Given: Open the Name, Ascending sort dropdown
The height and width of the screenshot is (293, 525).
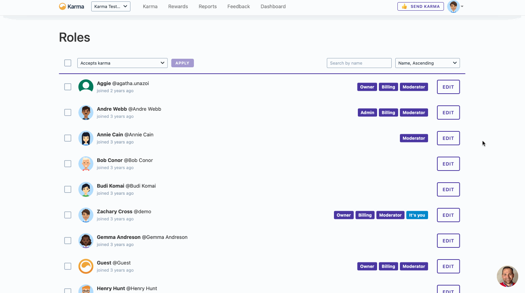Looking at the screenshot, I should click(427, 63).
